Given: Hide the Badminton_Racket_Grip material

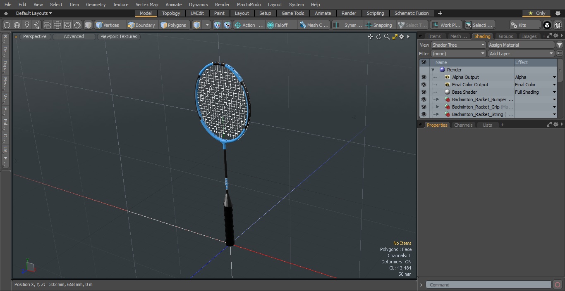Looking at the screenshot, I should pos(424,107).
